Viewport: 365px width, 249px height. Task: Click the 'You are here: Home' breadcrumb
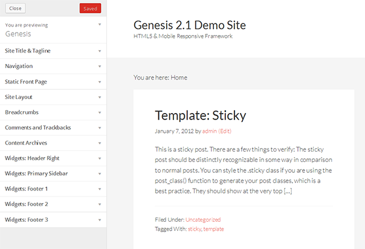[160, 77]
